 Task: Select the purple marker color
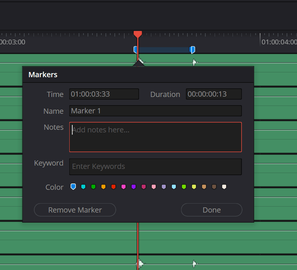tap(133, 187)
